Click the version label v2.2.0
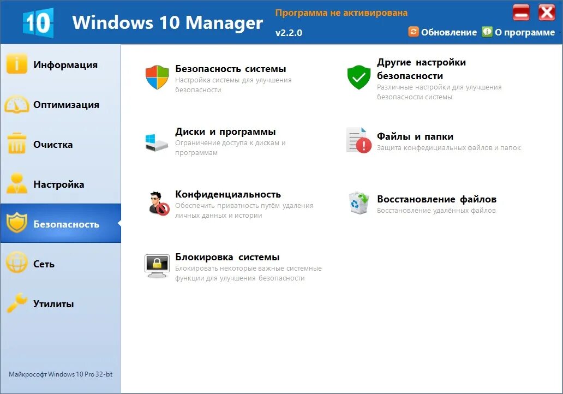 289,33
